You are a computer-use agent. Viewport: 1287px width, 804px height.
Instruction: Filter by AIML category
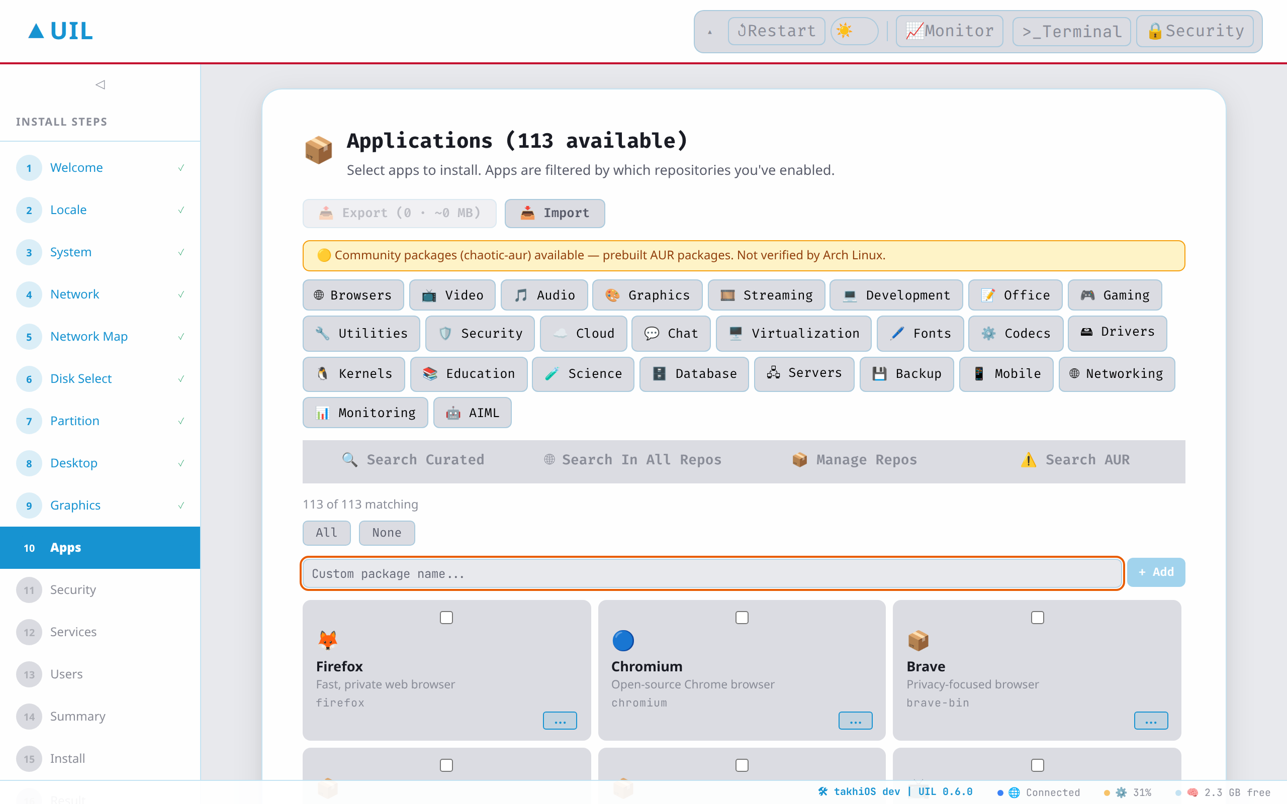pos(472,413)
